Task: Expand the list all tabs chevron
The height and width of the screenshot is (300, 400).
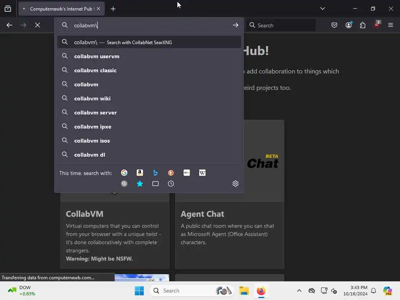Action: [322, 9]
